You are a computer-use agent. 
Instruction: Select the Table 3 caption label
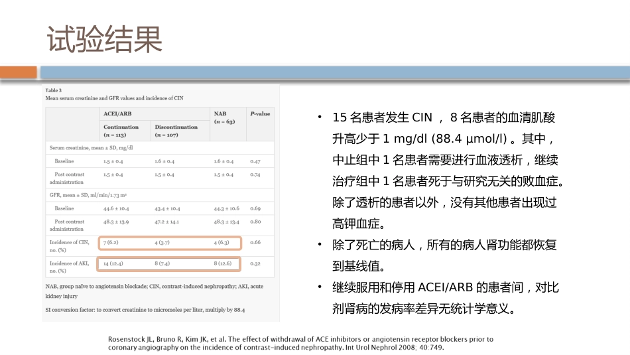point(54,90)
